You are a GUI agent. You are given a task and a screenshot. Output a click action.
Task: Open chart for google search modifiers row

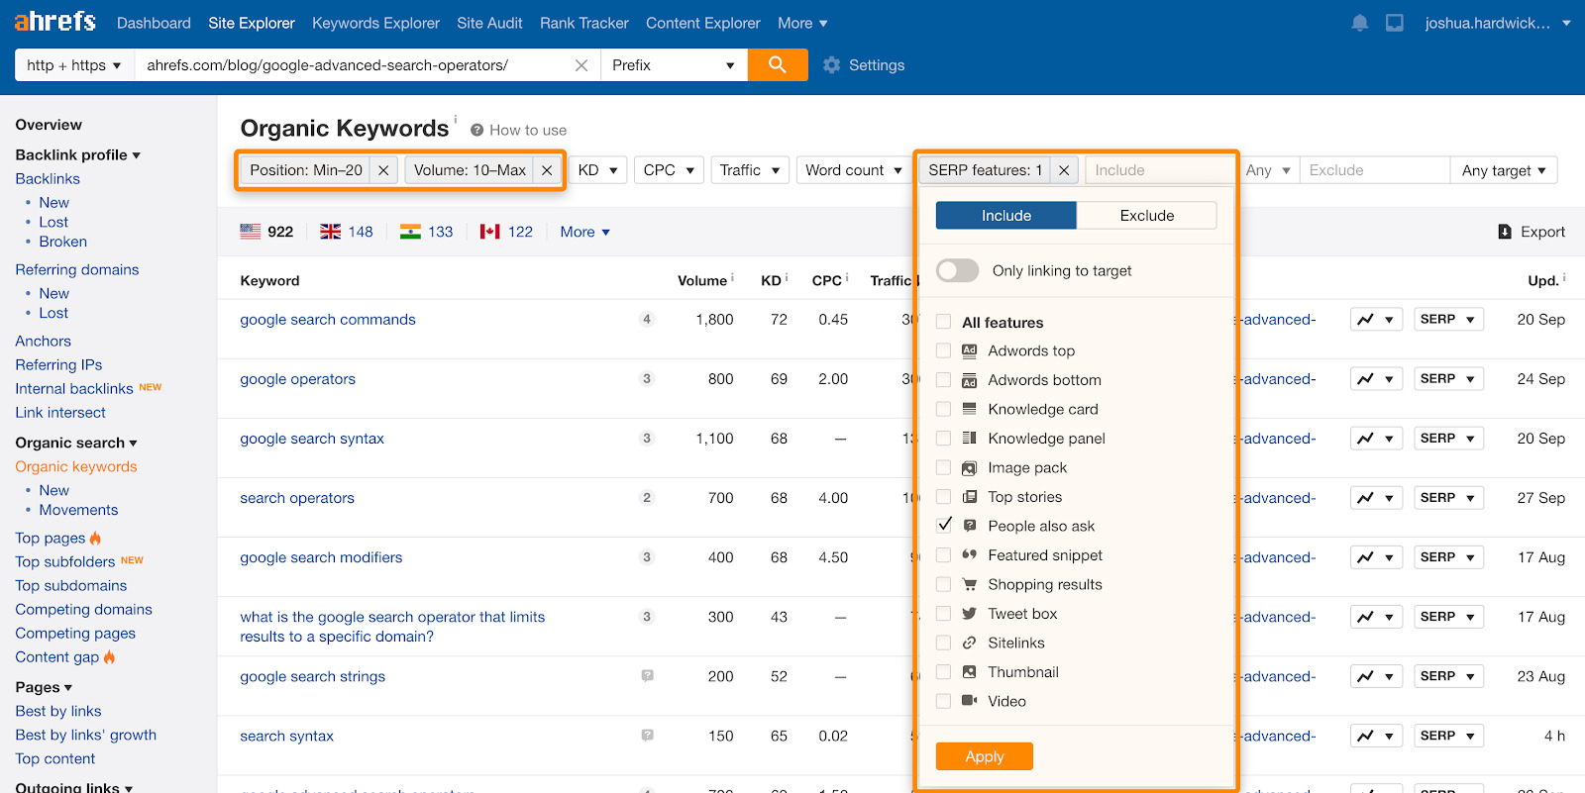tap(1376, 557)
